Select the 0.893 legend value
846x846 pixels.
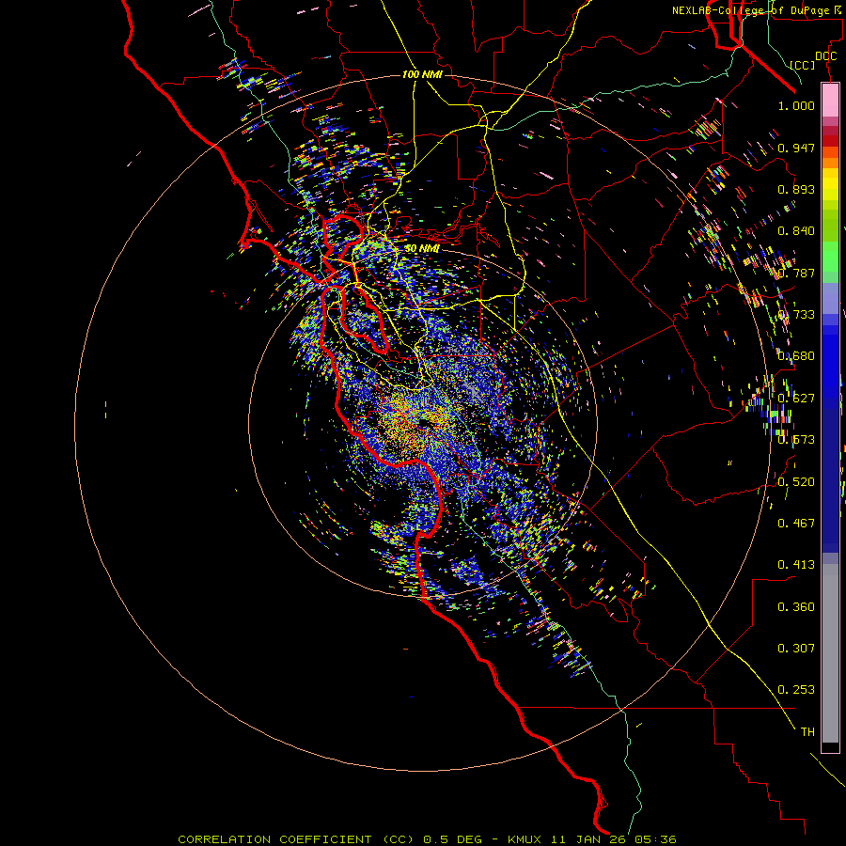pyautogui.click(x=796, y=189)
